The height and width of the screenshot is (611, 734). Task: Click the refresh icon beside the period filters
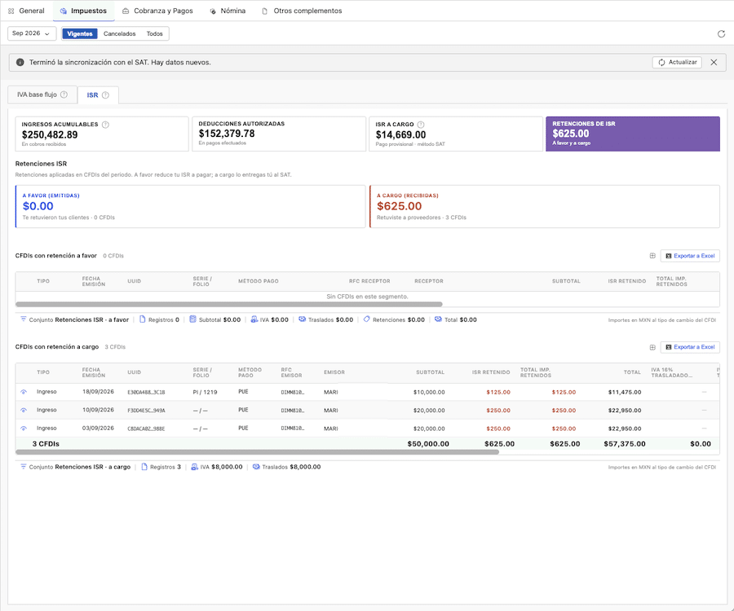(x=721, y=33)
